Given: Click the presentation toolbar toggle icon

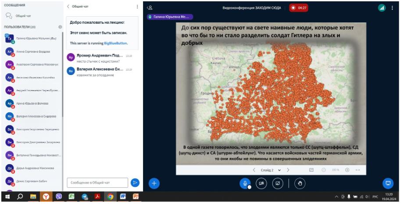Looking at the screenshot, I should click(311, 170).
